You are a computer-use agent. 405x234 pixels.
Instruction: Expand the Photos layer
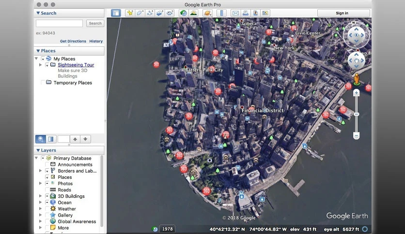[x=40, y=183]
